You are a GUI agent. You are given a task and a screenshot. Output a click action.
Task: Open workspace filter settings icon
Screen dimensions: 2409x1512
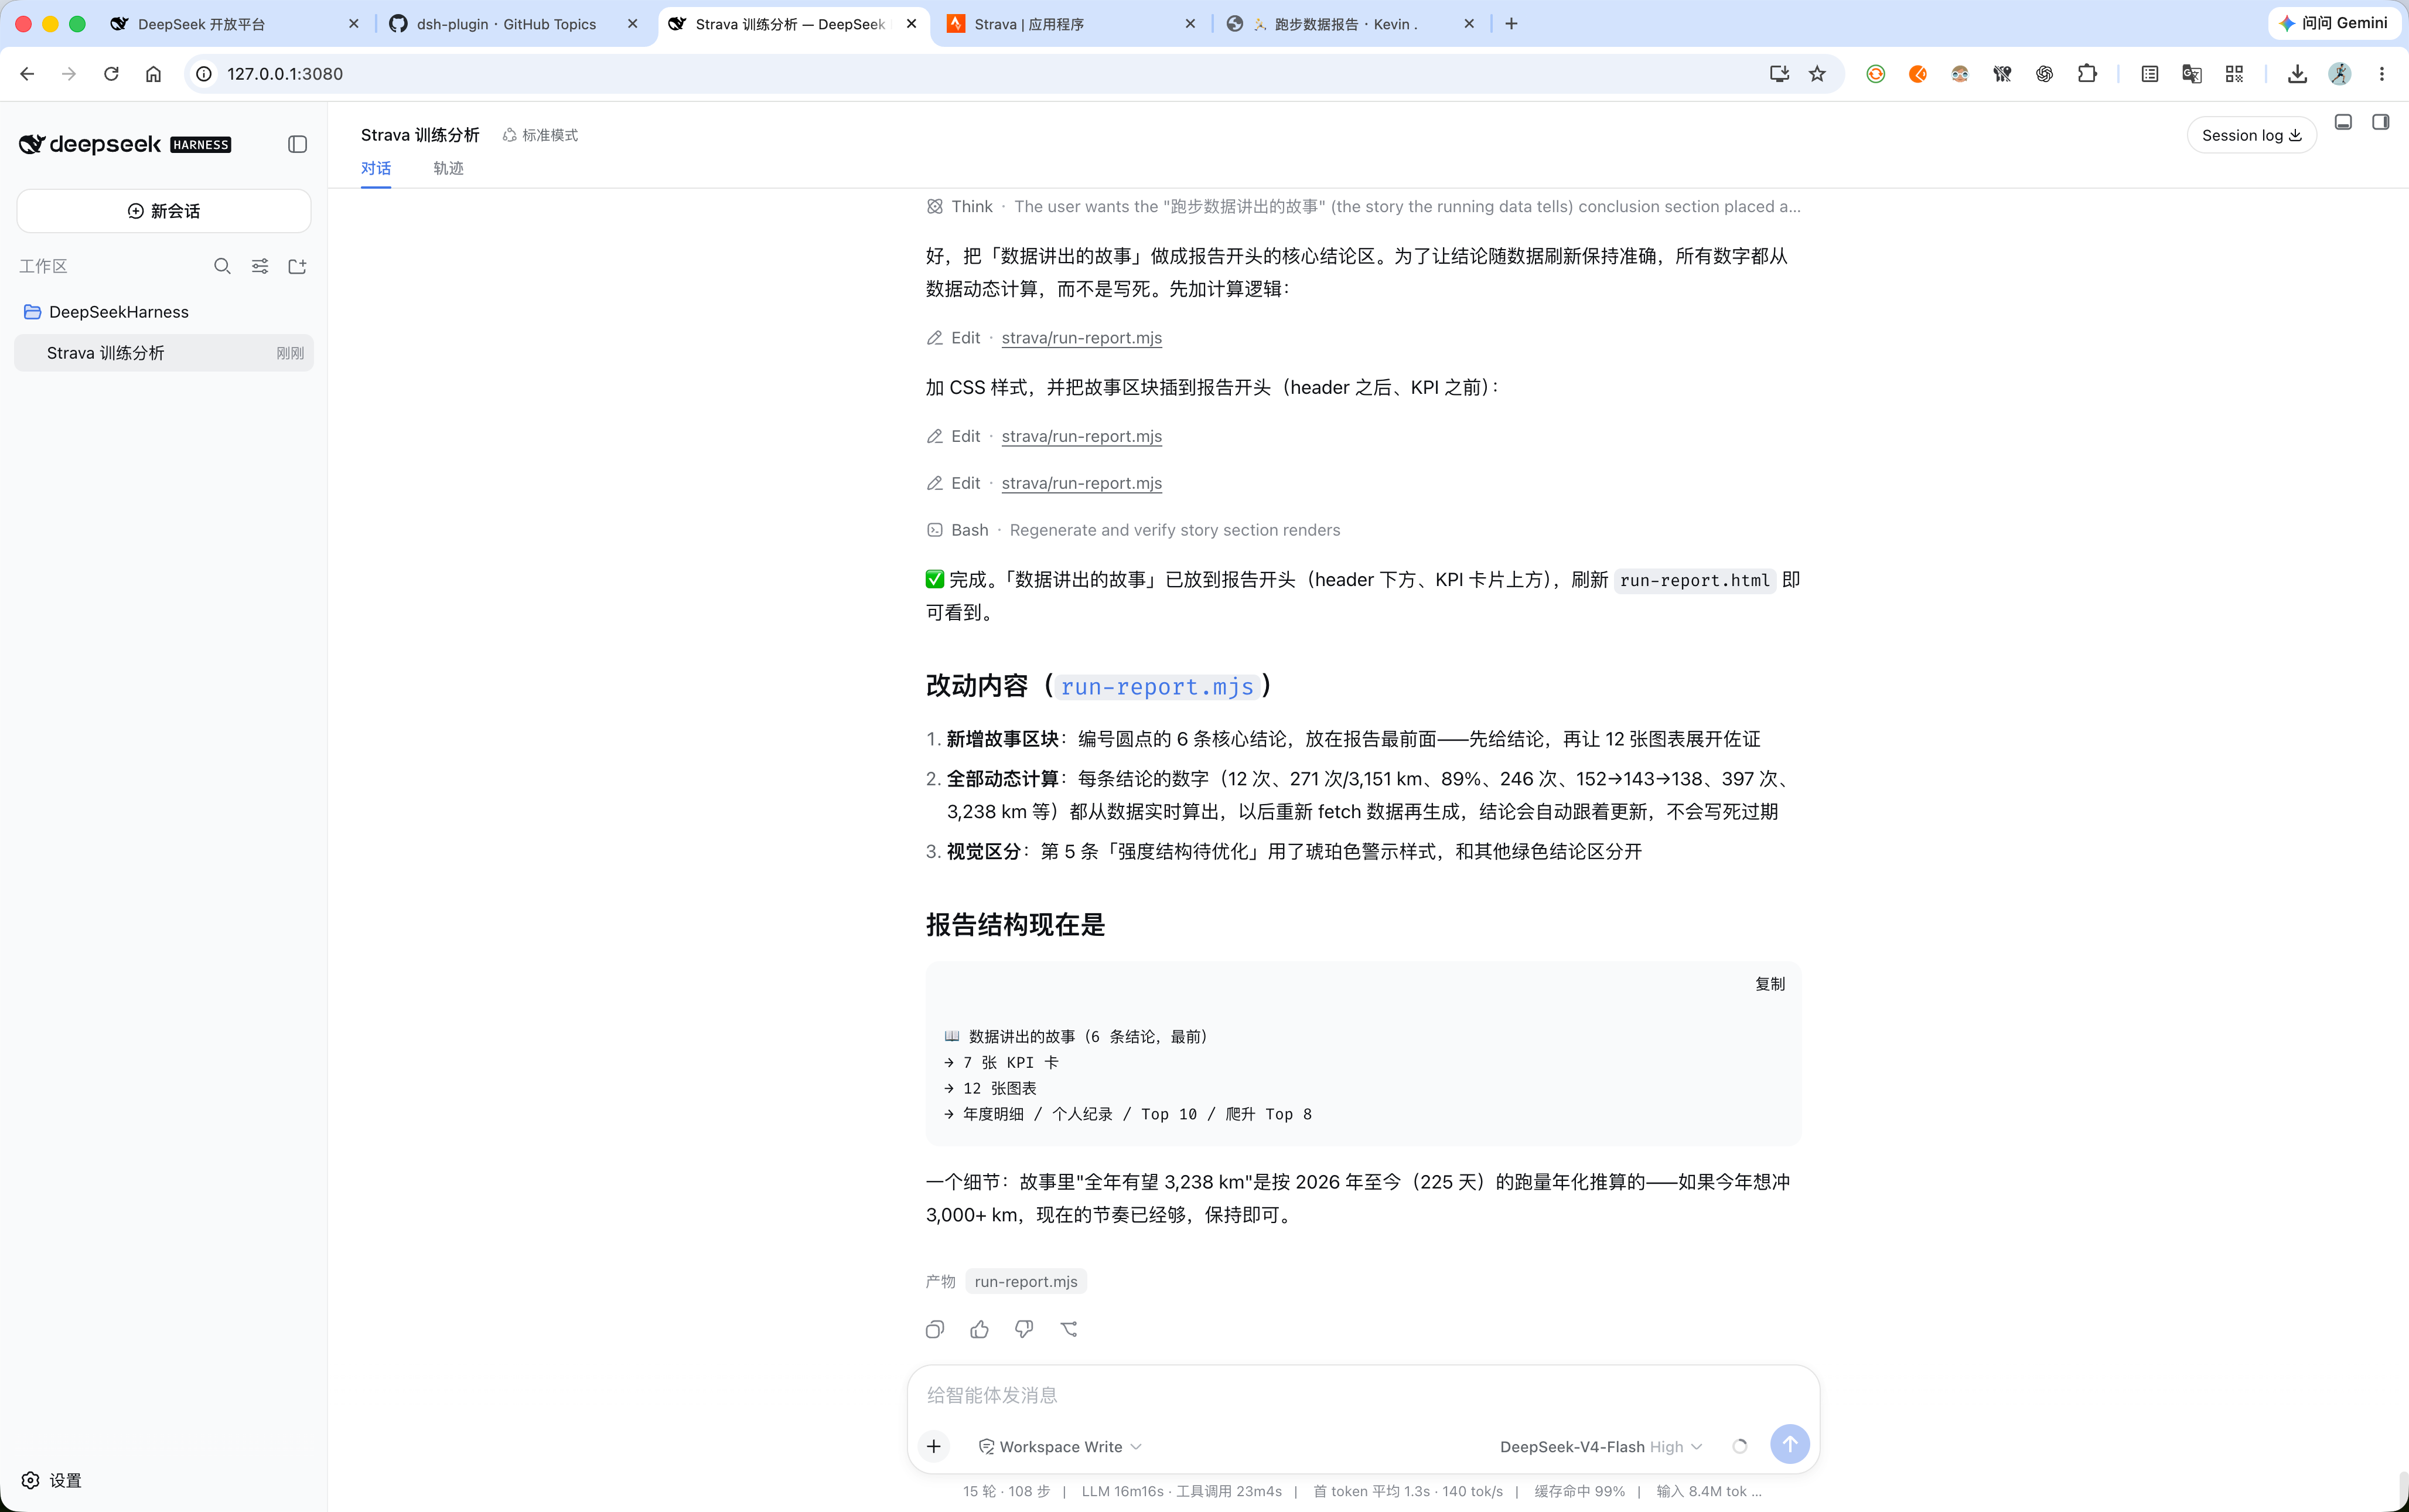click(260, 266)
